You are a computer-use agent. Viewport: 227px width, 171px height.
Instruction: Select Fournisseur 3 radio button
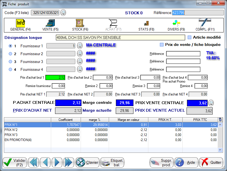10,62
